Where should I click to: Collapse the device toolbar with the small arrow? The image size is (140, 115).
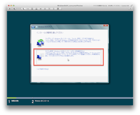tap(61, 9)
